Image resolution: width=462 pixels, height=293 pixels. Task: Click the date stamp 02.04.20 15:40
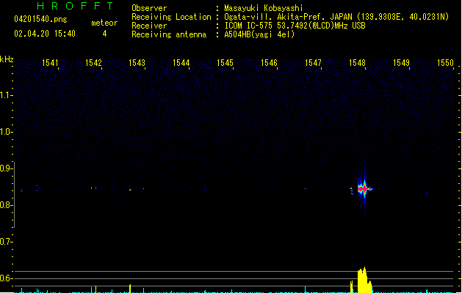[x=45, y=34]
